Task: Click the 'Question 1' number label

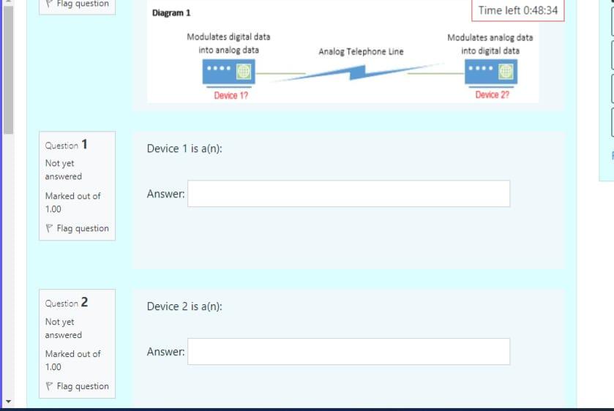Action: 66,145
